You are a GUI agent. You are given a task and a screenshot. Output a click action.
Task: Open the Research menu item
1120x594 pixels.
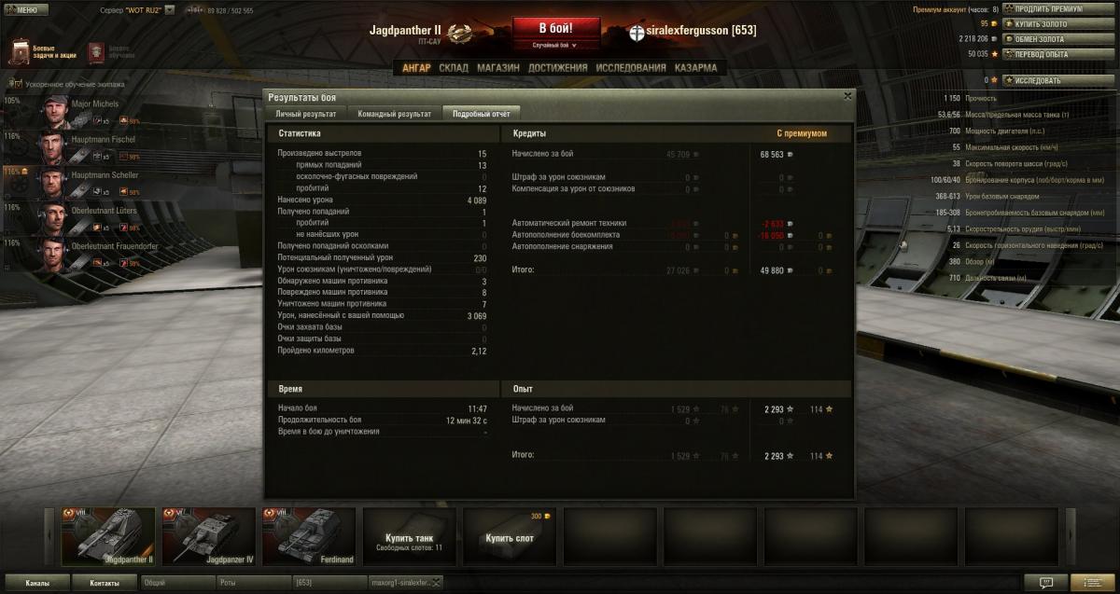(631, 68)
